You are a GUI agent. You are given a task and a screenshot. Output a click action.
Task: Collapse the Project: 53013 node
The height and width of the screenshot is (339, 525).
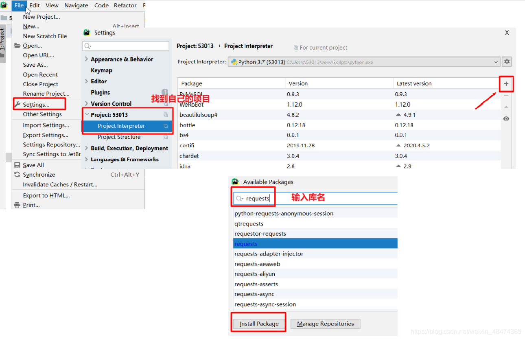(87, 115)
